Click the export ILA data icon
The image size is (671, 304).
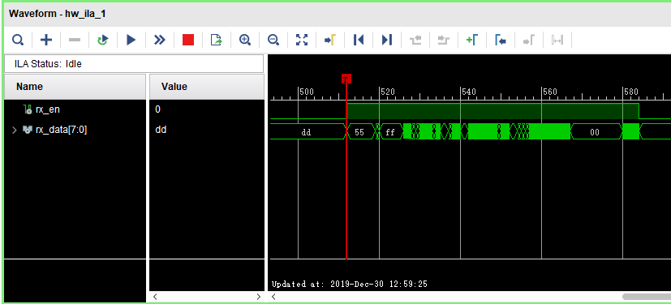point(217,41)
